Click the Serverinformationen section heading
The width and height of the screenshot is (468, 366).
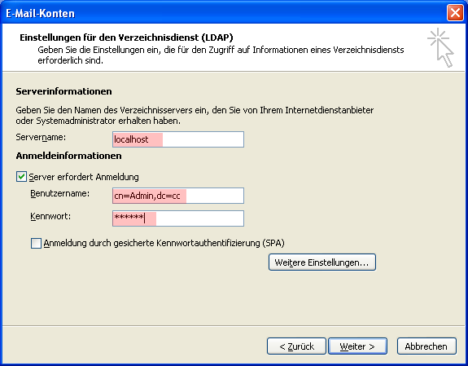[63, 91]
